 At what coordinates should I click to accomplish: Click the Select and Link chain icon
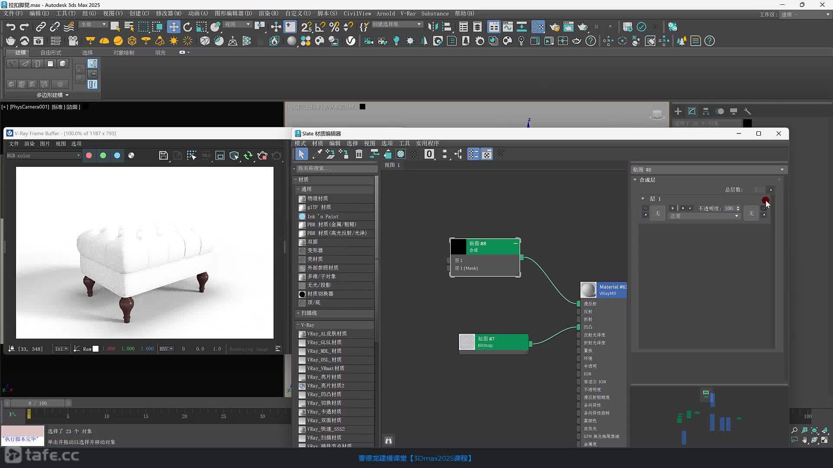coord(41,27)
